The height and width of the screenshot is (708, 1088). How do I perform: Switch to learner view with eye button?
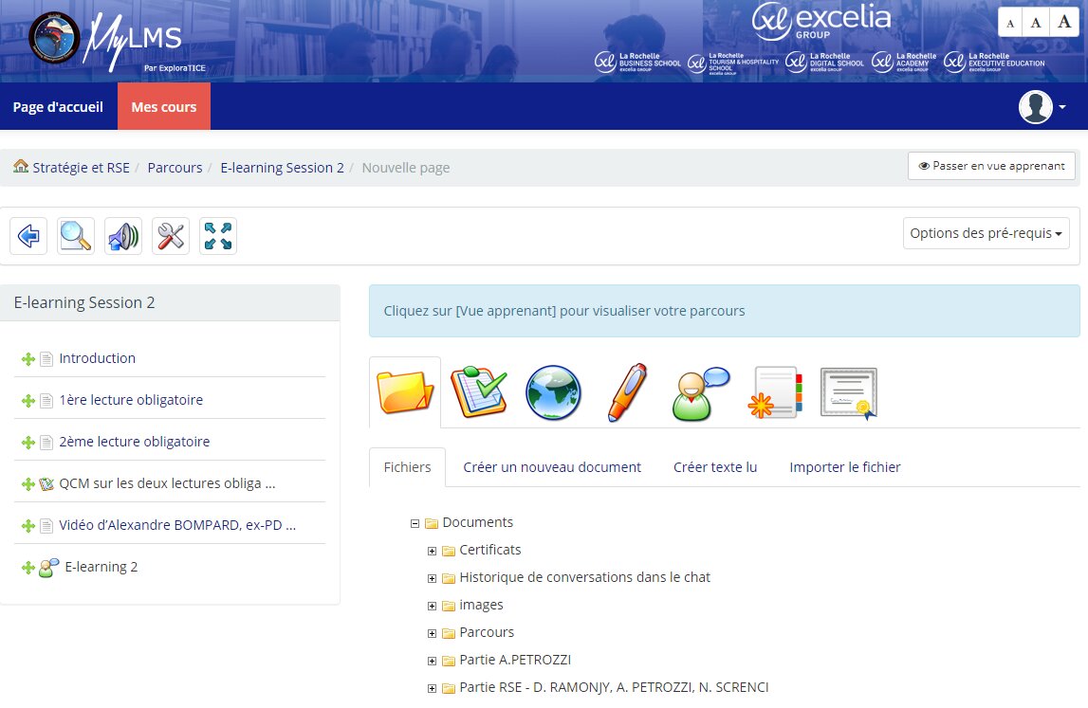point(991,166)
